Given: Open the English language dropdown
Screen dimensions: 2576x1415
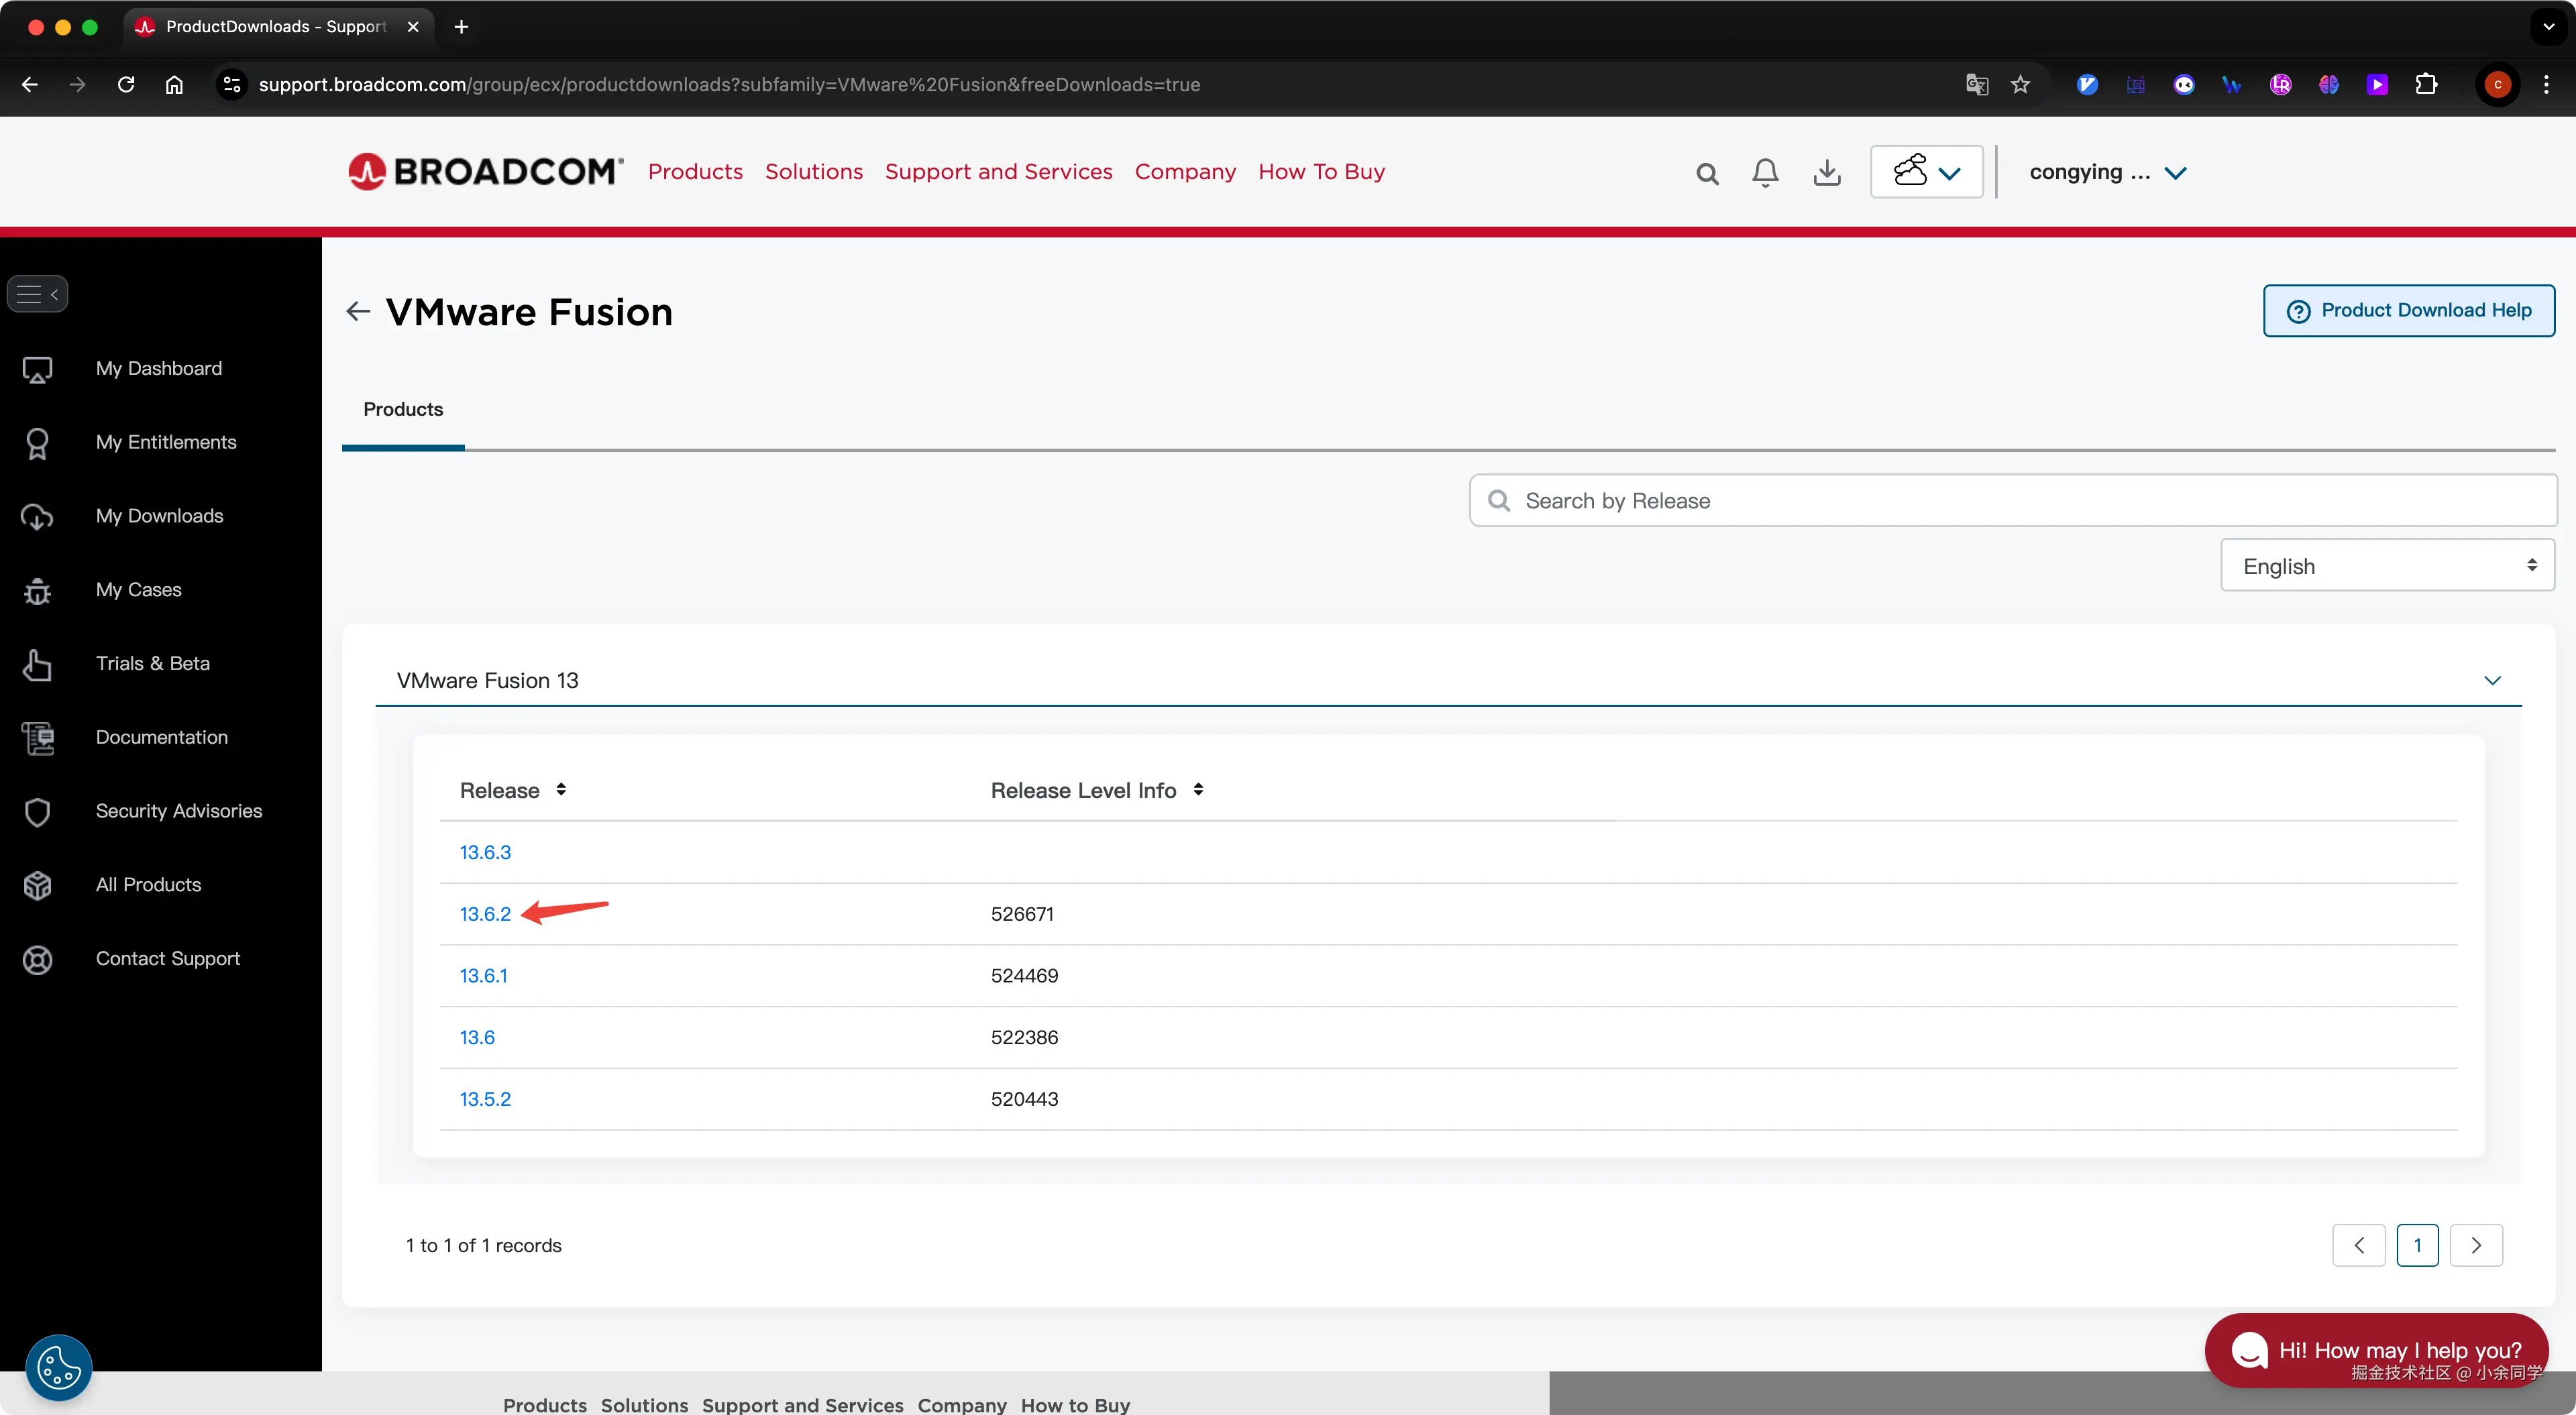Looking at the screenshot, I should pyautogui.click(x=2387, y=566).
